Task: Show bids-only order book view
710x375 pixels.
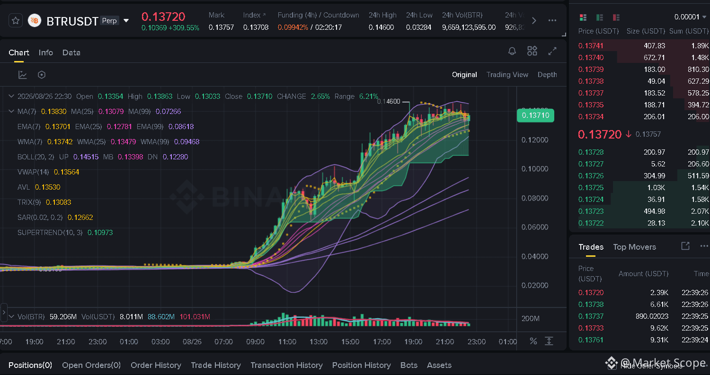Action: point(600,17)
